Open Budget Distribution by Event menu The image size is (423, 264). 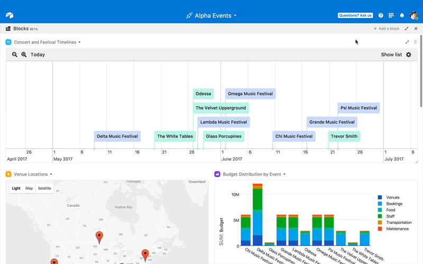pyautogui.click(x=284, y=174)
